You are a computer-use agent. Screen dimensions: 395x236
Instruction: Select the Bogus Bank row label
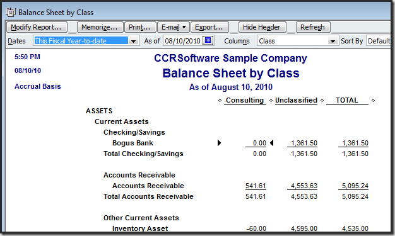(x=133, y=143)
